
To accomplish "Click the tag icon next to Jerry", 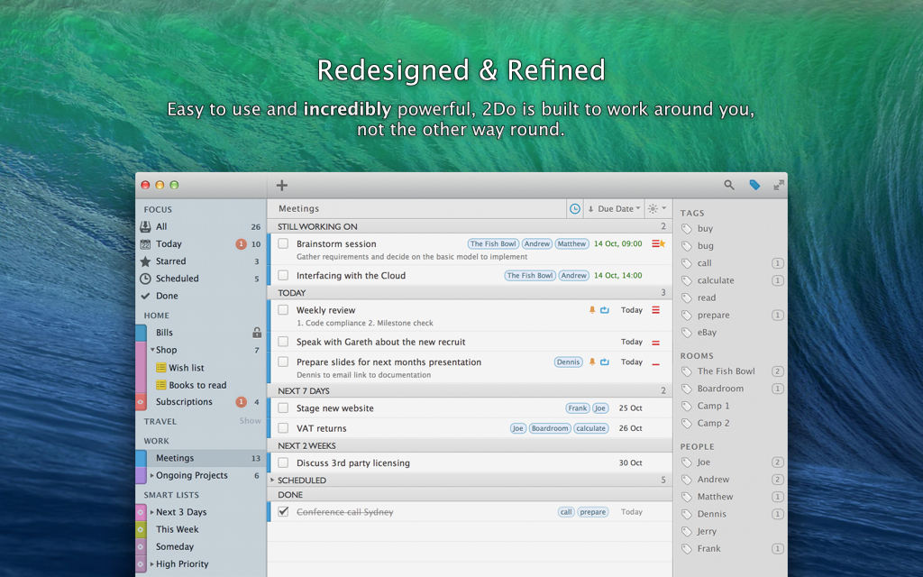I will pyautogui.click(x=686, y=532).
